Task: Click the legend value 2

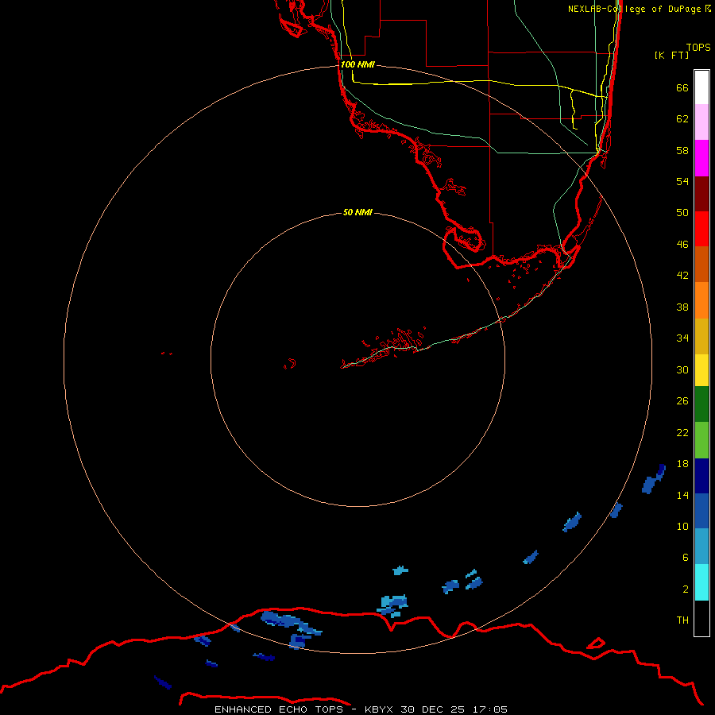Action: click(x=686, y=589)
